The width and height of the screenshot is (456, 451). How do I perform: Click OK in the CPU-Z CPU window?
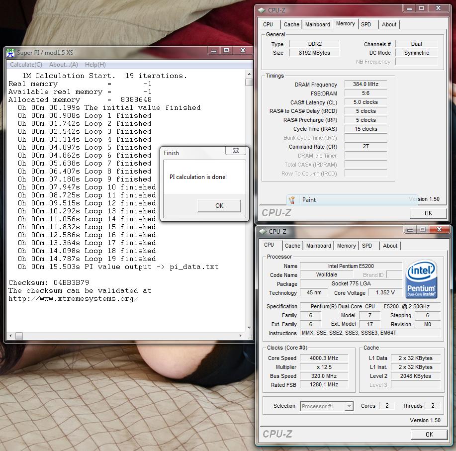(x=429, y=435)
